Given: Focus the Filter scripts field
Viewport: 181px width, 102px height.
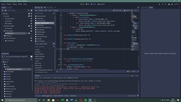Looking at the screenshot, I should pos(45,13).
